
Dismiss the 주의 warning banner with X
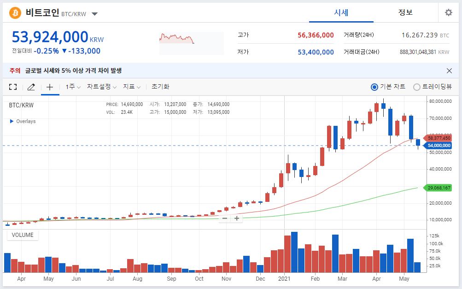(x=449, y=71)
